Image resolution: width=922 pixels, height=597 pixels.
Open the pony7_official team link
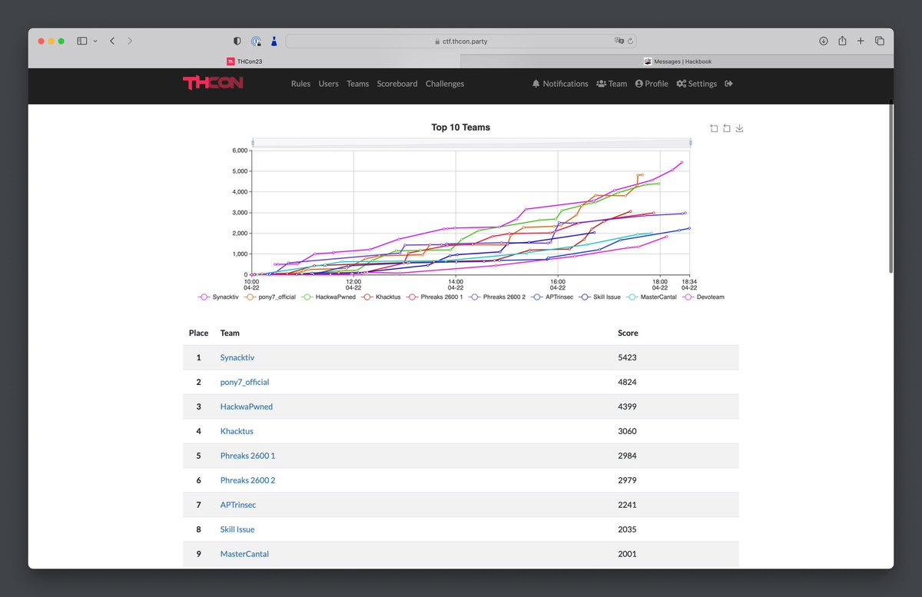pyautogui.click(x=244, y=382)
